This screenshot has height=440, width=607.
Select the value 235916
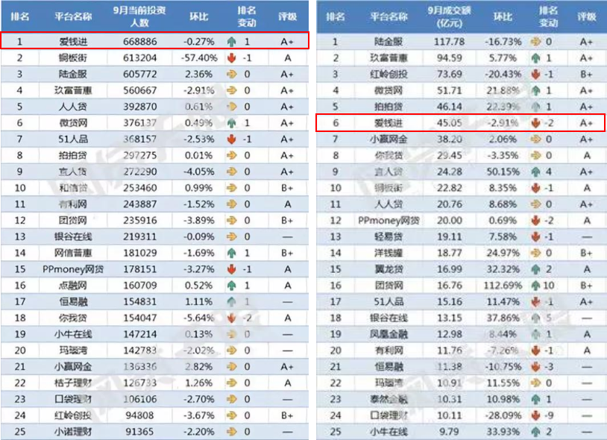(x=139, y=221)
